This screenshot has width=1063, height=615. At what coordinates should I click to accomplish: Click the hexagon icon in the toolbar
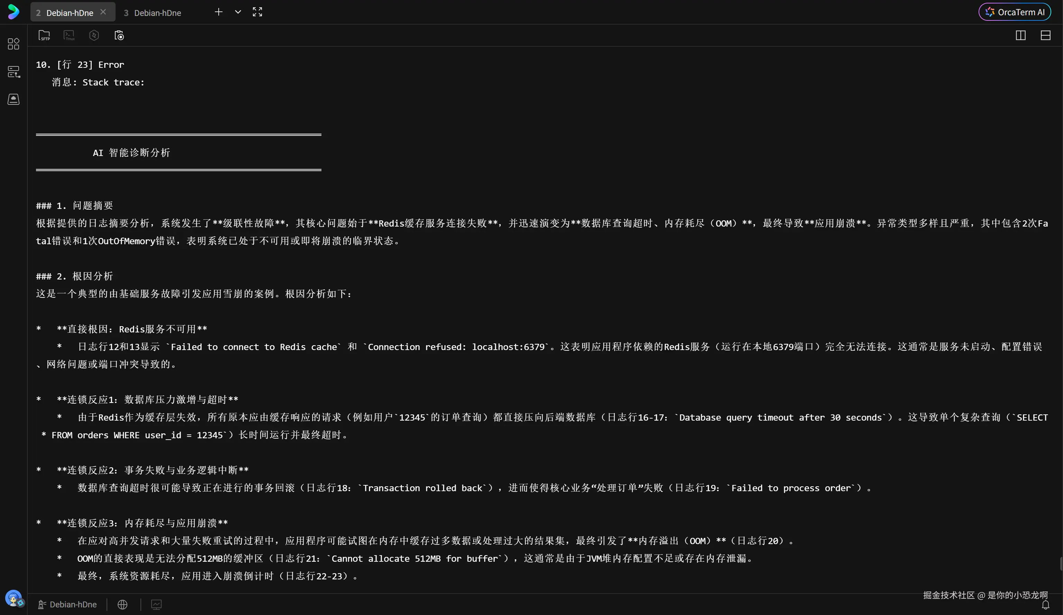94,35
